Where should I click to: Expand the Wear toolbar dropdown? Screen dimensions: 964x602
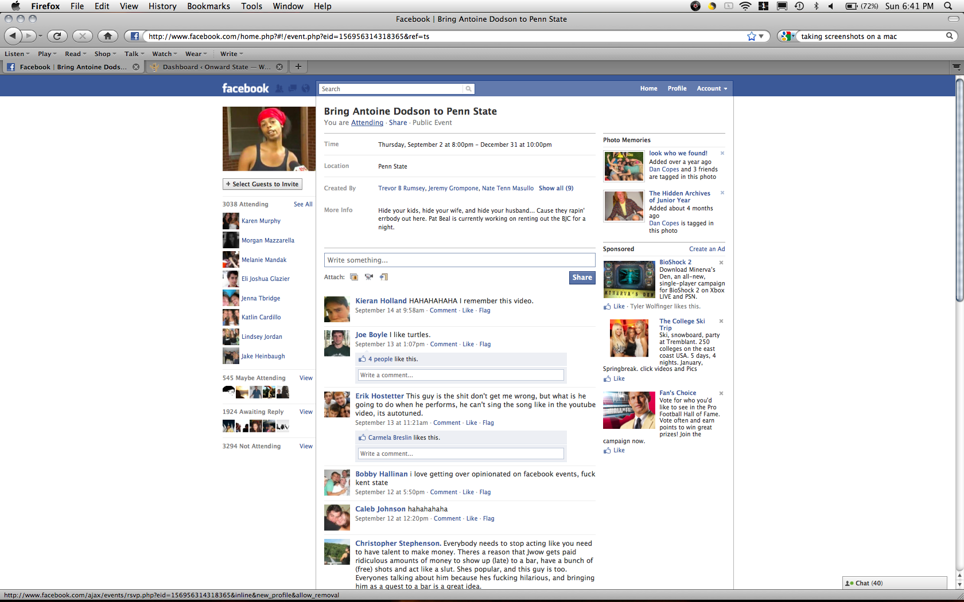click(x=196, y=54)
